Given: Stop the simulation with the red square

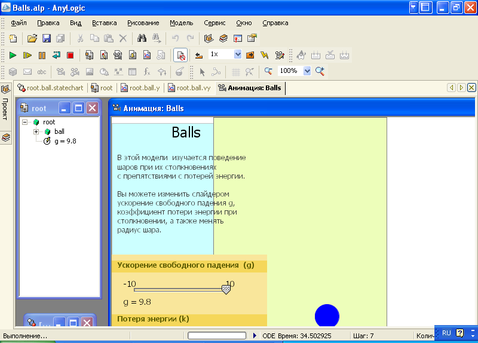Looking at the screenshot, I should (x=70, y=55).
